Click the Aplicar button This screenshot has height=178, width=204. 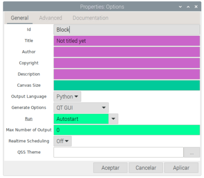pyautogui.click(x=181, y=168)
